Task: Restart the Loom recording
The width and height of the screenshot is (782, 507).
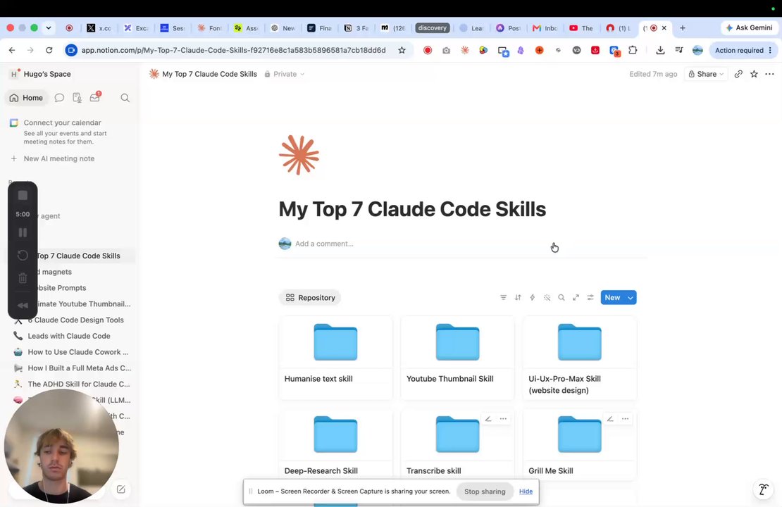Action: point(23,255)
